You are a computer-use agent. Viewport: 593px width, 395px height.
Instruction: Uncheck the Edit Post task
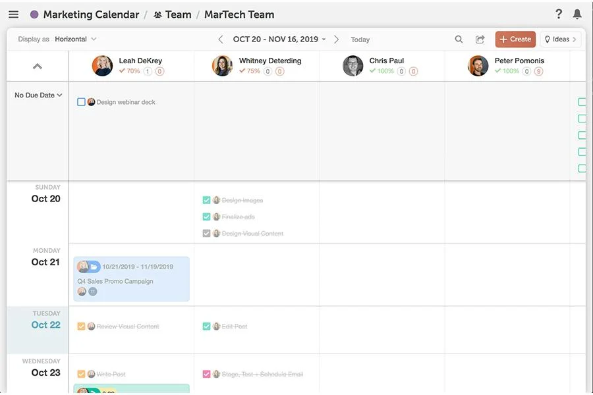[x=206, y=327]
